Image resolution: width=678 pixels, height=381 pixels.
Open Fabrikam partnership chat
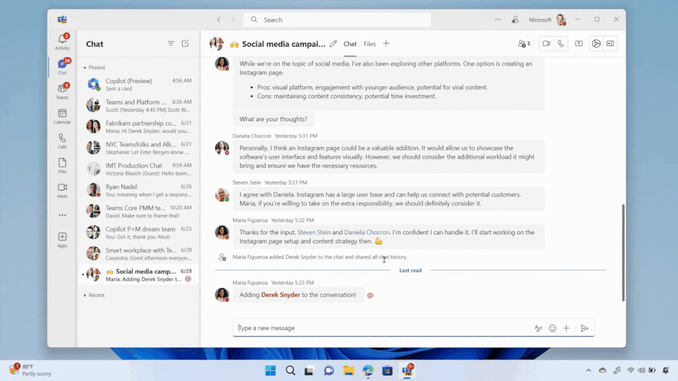139,127
